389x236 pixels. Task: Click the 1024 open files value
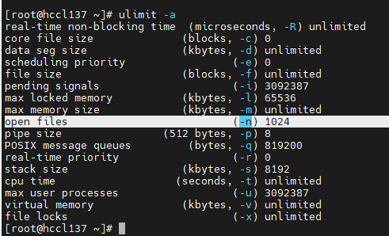click(x=277, y=122)
